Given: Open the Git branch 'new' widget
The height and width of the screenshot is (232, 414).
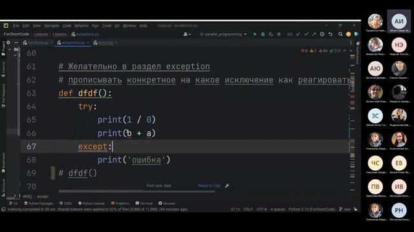Looking at the screenshot, I should coord(345,209).
